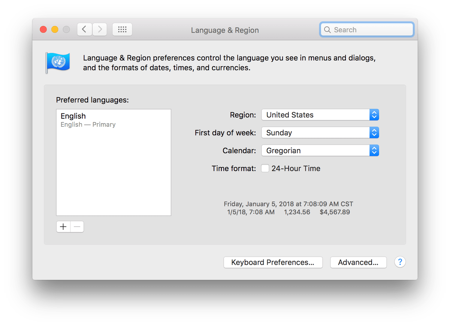This screenshot has width=450, height=326.
Task: Click the forward navigation arrow
Action: [100, 29]
